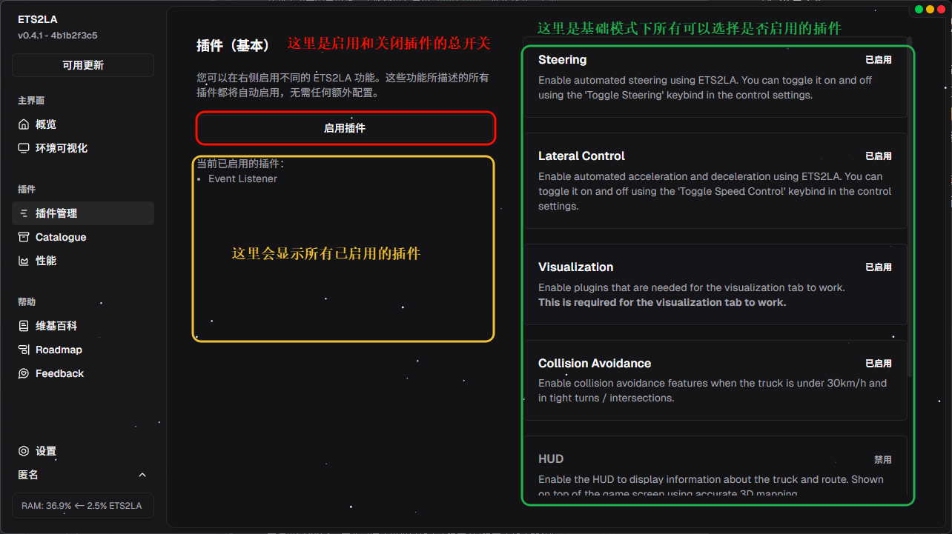Click the 可用更新 update button
The image size is (952, 534).
[x=83, y=65]
